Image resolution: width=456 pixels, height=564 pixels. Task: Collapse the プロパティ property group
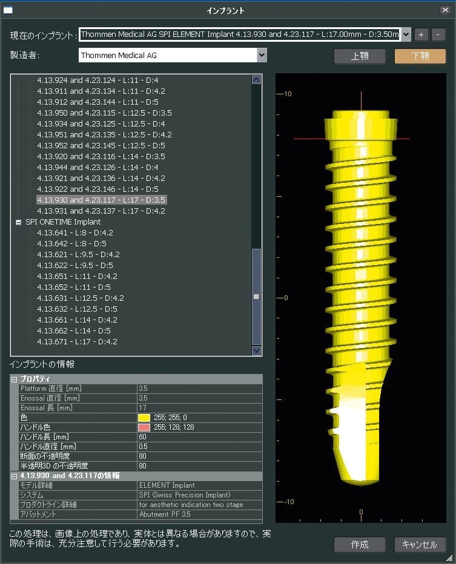pyautogui.click(x=14, y=379)
